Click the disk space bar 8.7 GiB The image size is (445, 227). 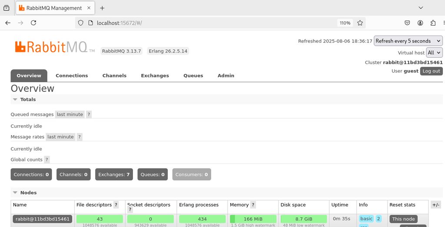pyautogui.click(x=304, y=219)
